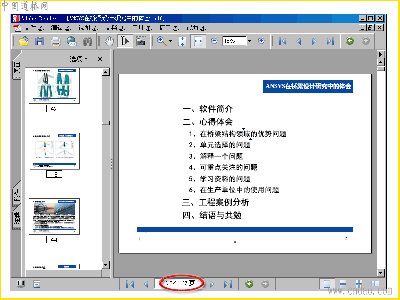Open the 文档(D) menu
Image resolution: width=400 pixels, height=300 pixels.
point(115,28)
